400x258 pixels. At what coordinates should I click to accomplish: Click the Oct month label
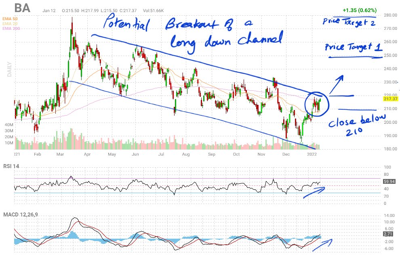coord(236,154)
